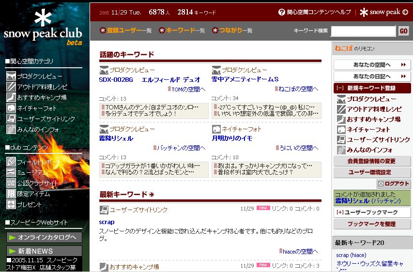Image resolution: width=413 pixels, height=272 pixels.
Task: Click the ブックマークを整理 button
Action: 372,224
